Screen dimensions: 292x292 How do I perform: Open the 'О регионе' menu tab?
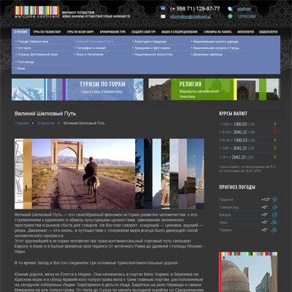[x=20, y=32]
